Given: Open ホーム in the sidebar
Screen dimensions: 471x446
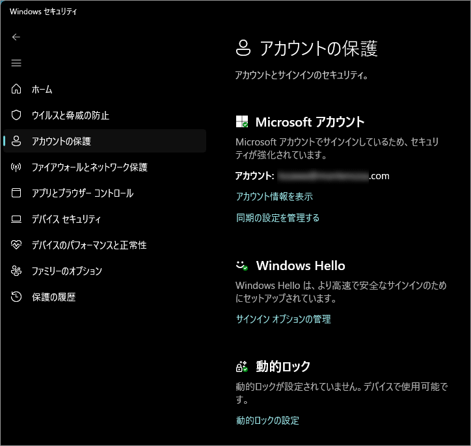Looking at the screenshot, I should 42,90.
